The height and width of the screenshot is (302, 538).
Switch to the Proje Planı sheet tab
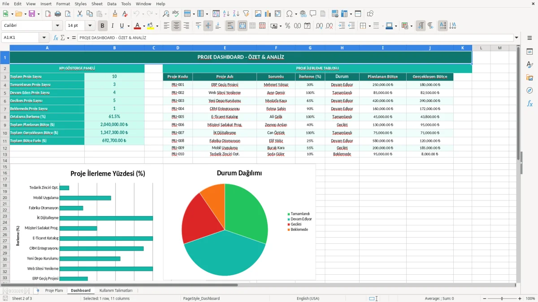click(x=54, y=290)
